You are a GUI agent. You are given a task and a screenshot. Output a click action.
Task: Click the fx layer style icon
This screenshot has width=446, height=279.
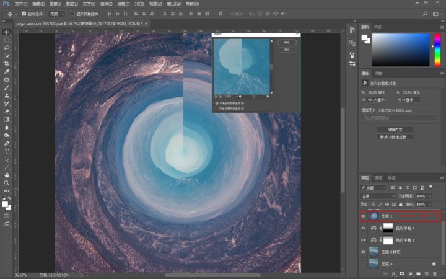pyautogui.click(x=393, y=273)
